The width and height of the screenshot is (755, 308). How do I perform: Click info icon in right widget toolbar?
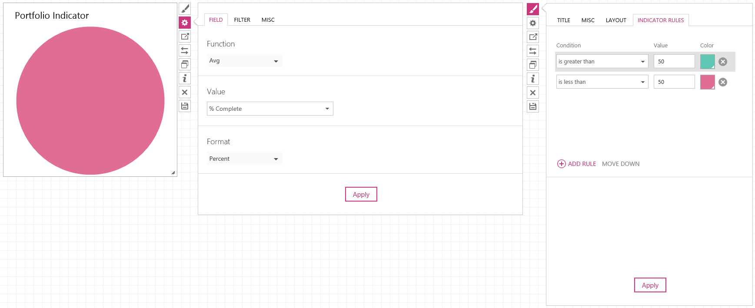[x=533, y=79]
